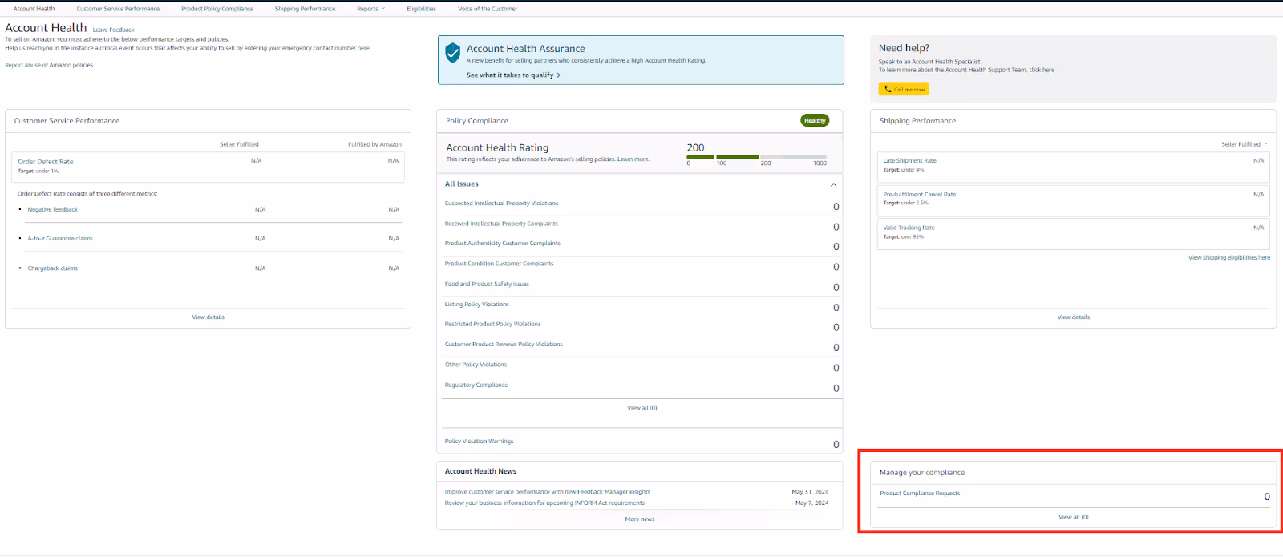Open the Reports dropdown menu
The width and height of the screenshot is (1283, 557).
[370, 9]
